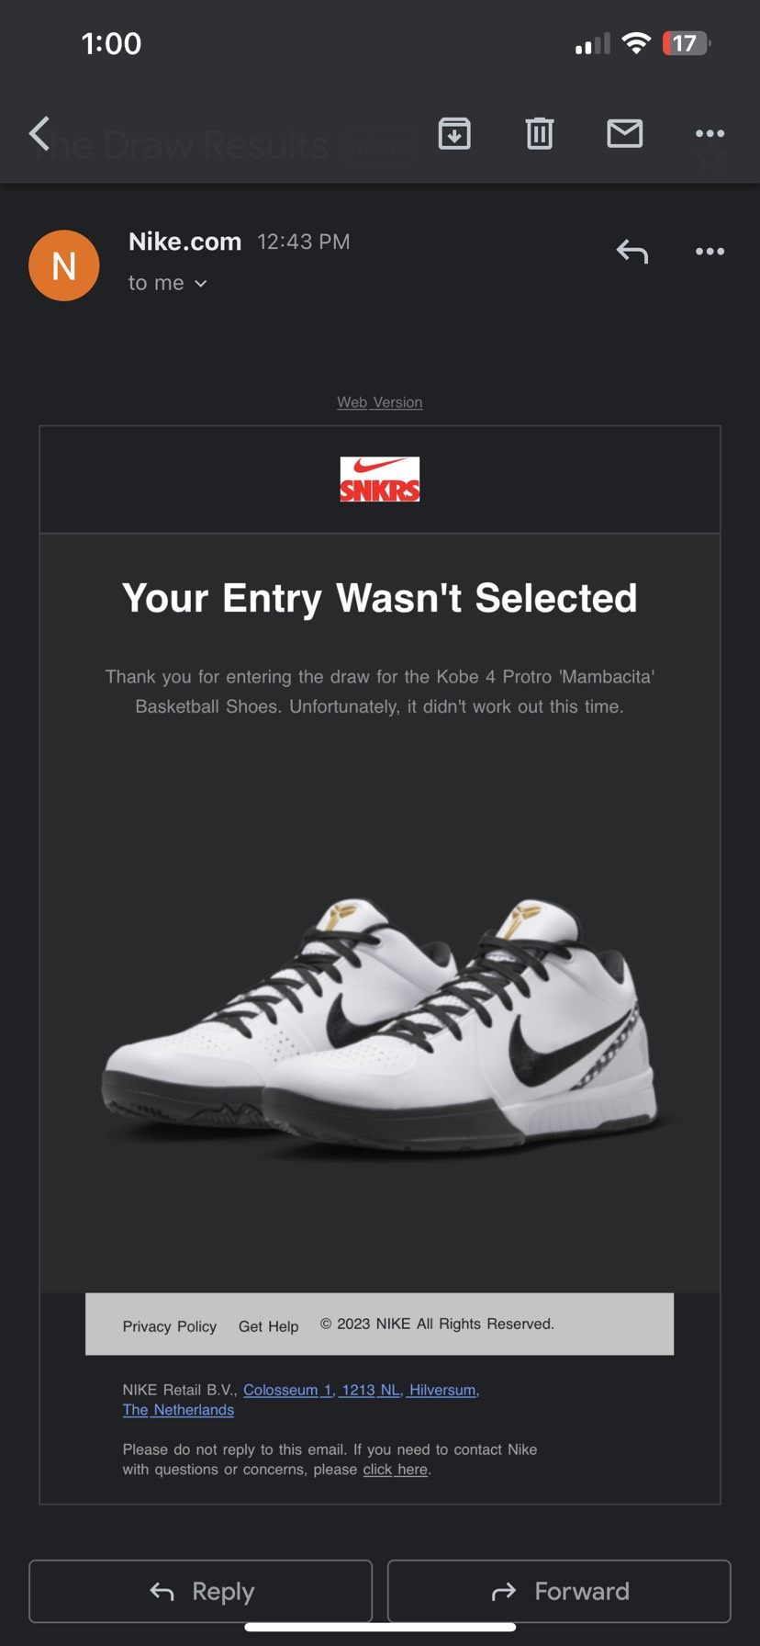The height and width of the screenshot is (1646, 760).
Task: Go back using the top-left arrow
Action: [39, 134]
